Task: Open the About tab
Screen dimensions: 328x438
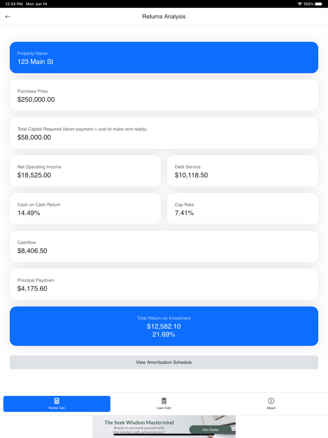Action: click(271, 404)
